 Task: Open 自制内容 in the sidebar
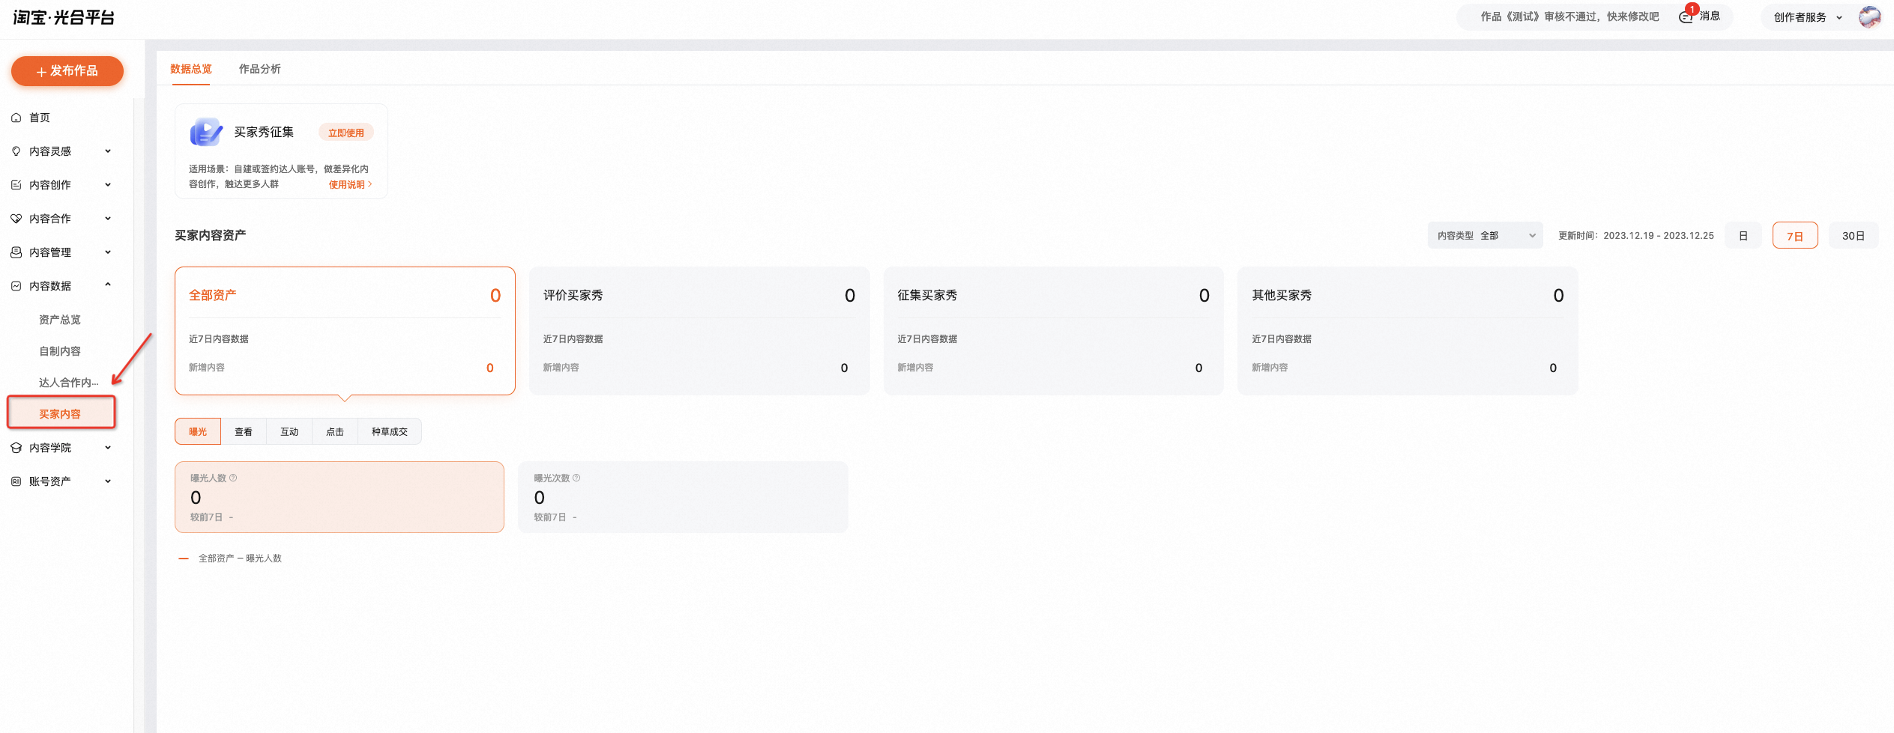(x=60, y=351)
